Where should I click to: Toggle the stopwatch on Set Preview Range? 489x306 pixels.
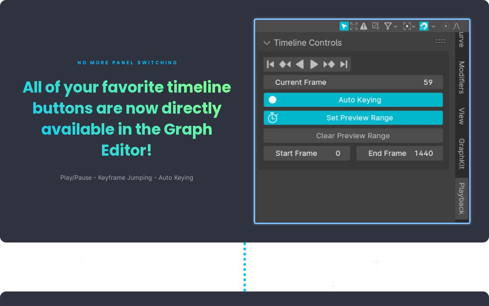[x=273, y=118]
